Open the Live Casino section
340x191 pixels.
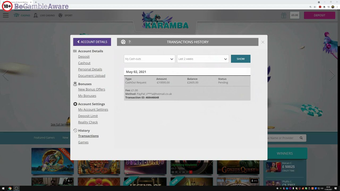click(44, 15)
